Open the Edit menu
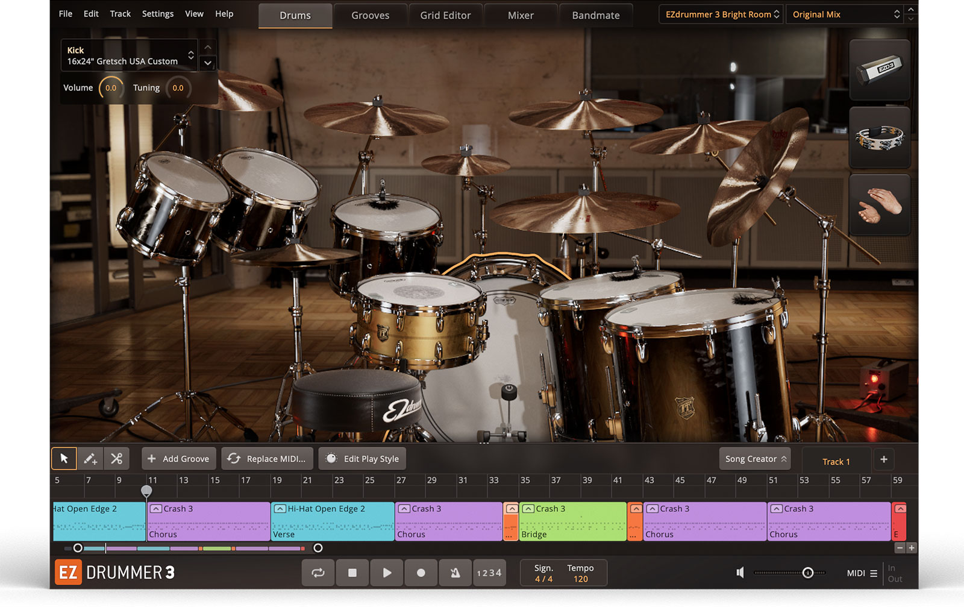This screenshot has width=964, height=607. point(91,14)
